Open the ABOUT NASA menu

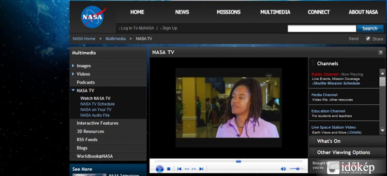point(363,12)
